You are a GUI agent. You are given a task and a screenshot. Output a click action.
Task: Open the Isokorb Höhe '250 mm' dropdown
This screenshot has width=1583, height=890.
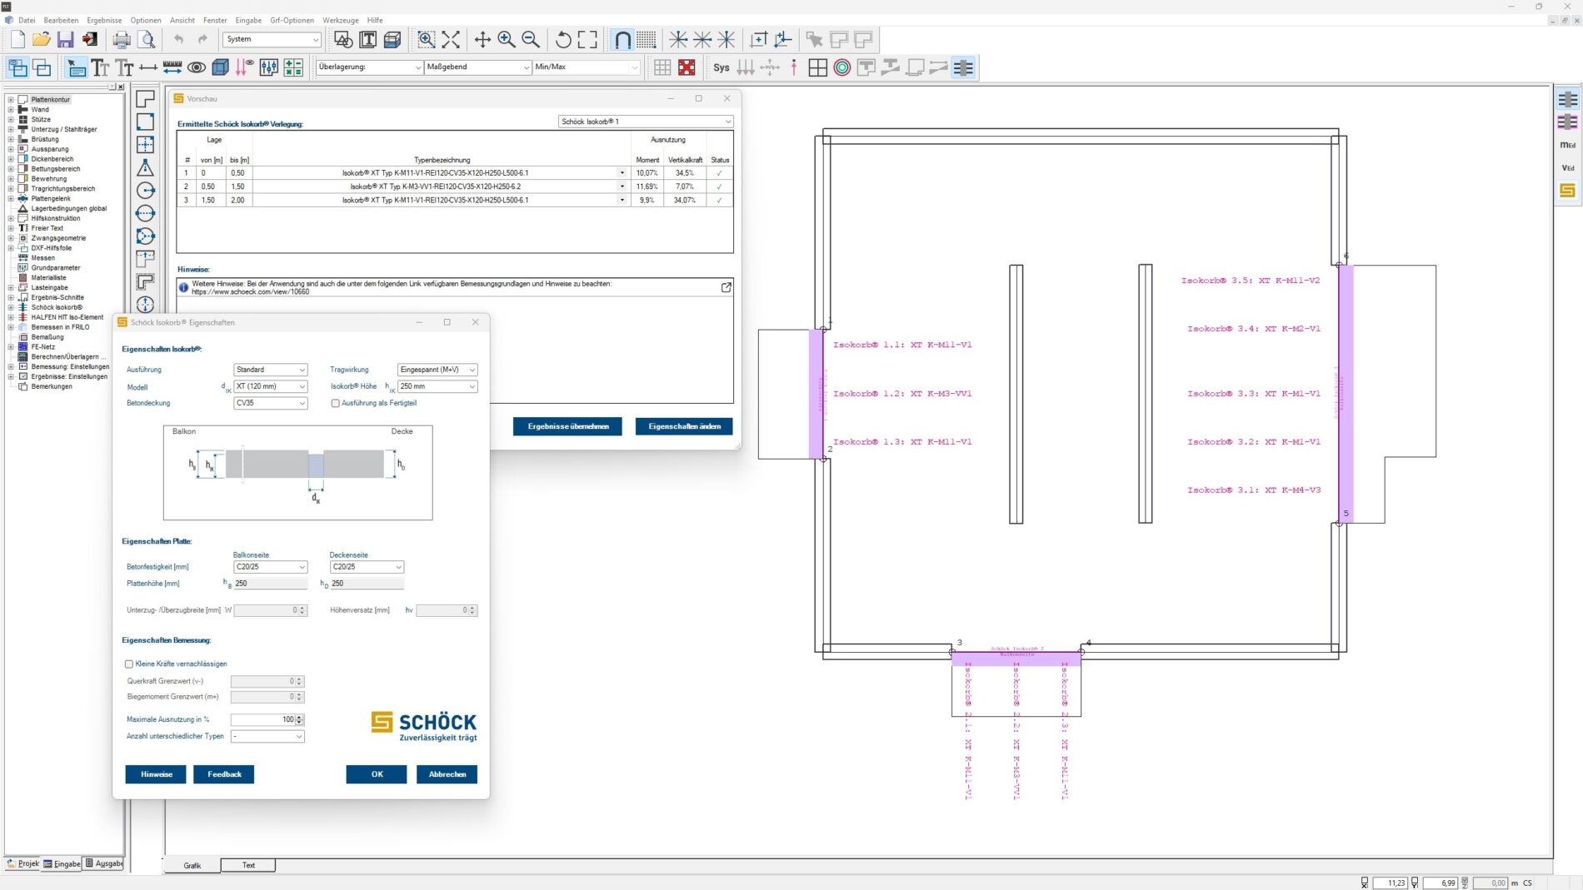(x=437, y=386)
